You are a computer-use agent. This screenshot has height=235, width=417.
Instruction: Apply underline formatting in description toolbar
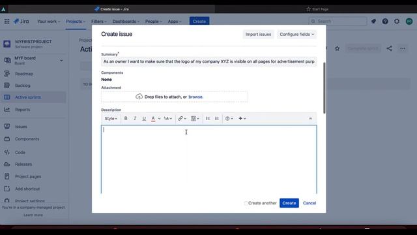[x=144, y=119]
